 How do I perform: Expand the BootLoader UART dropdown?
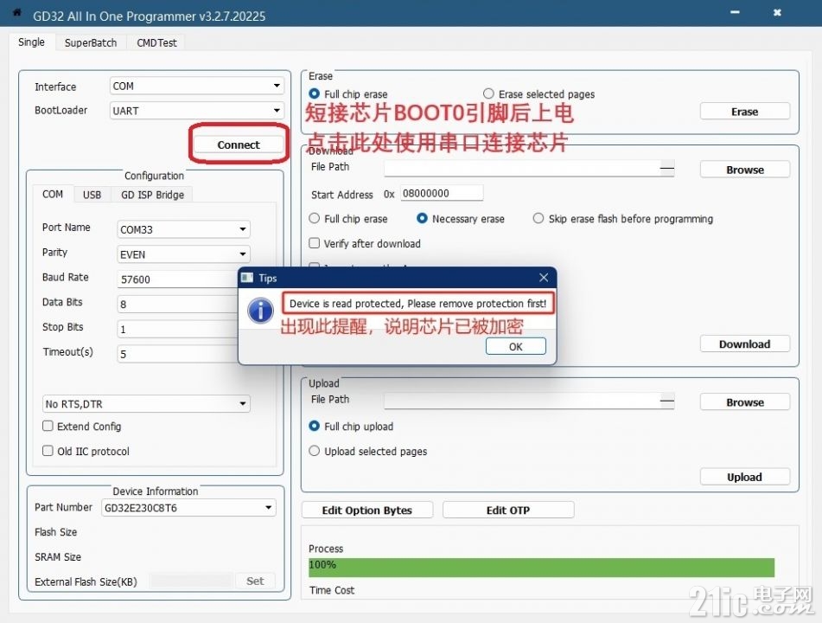197,111
